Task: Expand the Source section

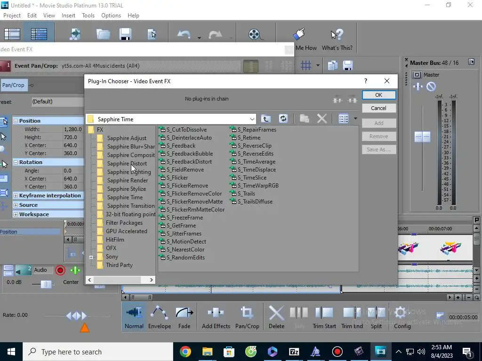Action: [x=16, y=205]
